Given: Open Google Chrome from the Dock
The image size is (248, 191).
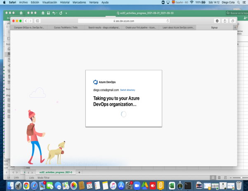Looking at the screenshot, I should (x=26, y=186).
